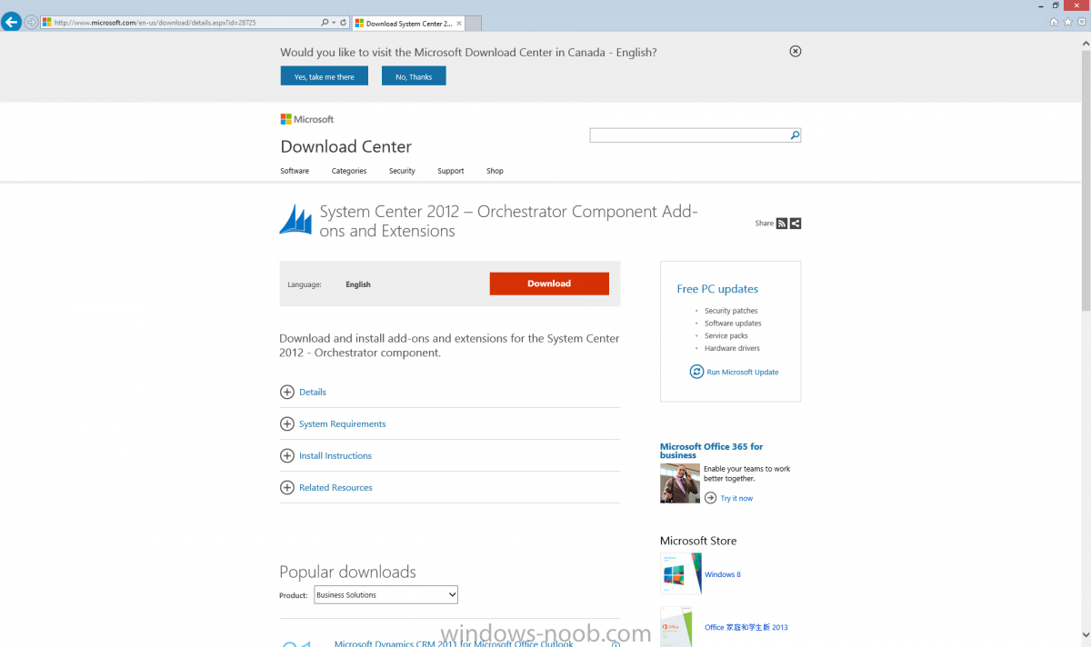Viewport: 1091px width, 647px height.
Task: Dismiss the Canada redirect banner with X
Action: (x=796, y=52)
